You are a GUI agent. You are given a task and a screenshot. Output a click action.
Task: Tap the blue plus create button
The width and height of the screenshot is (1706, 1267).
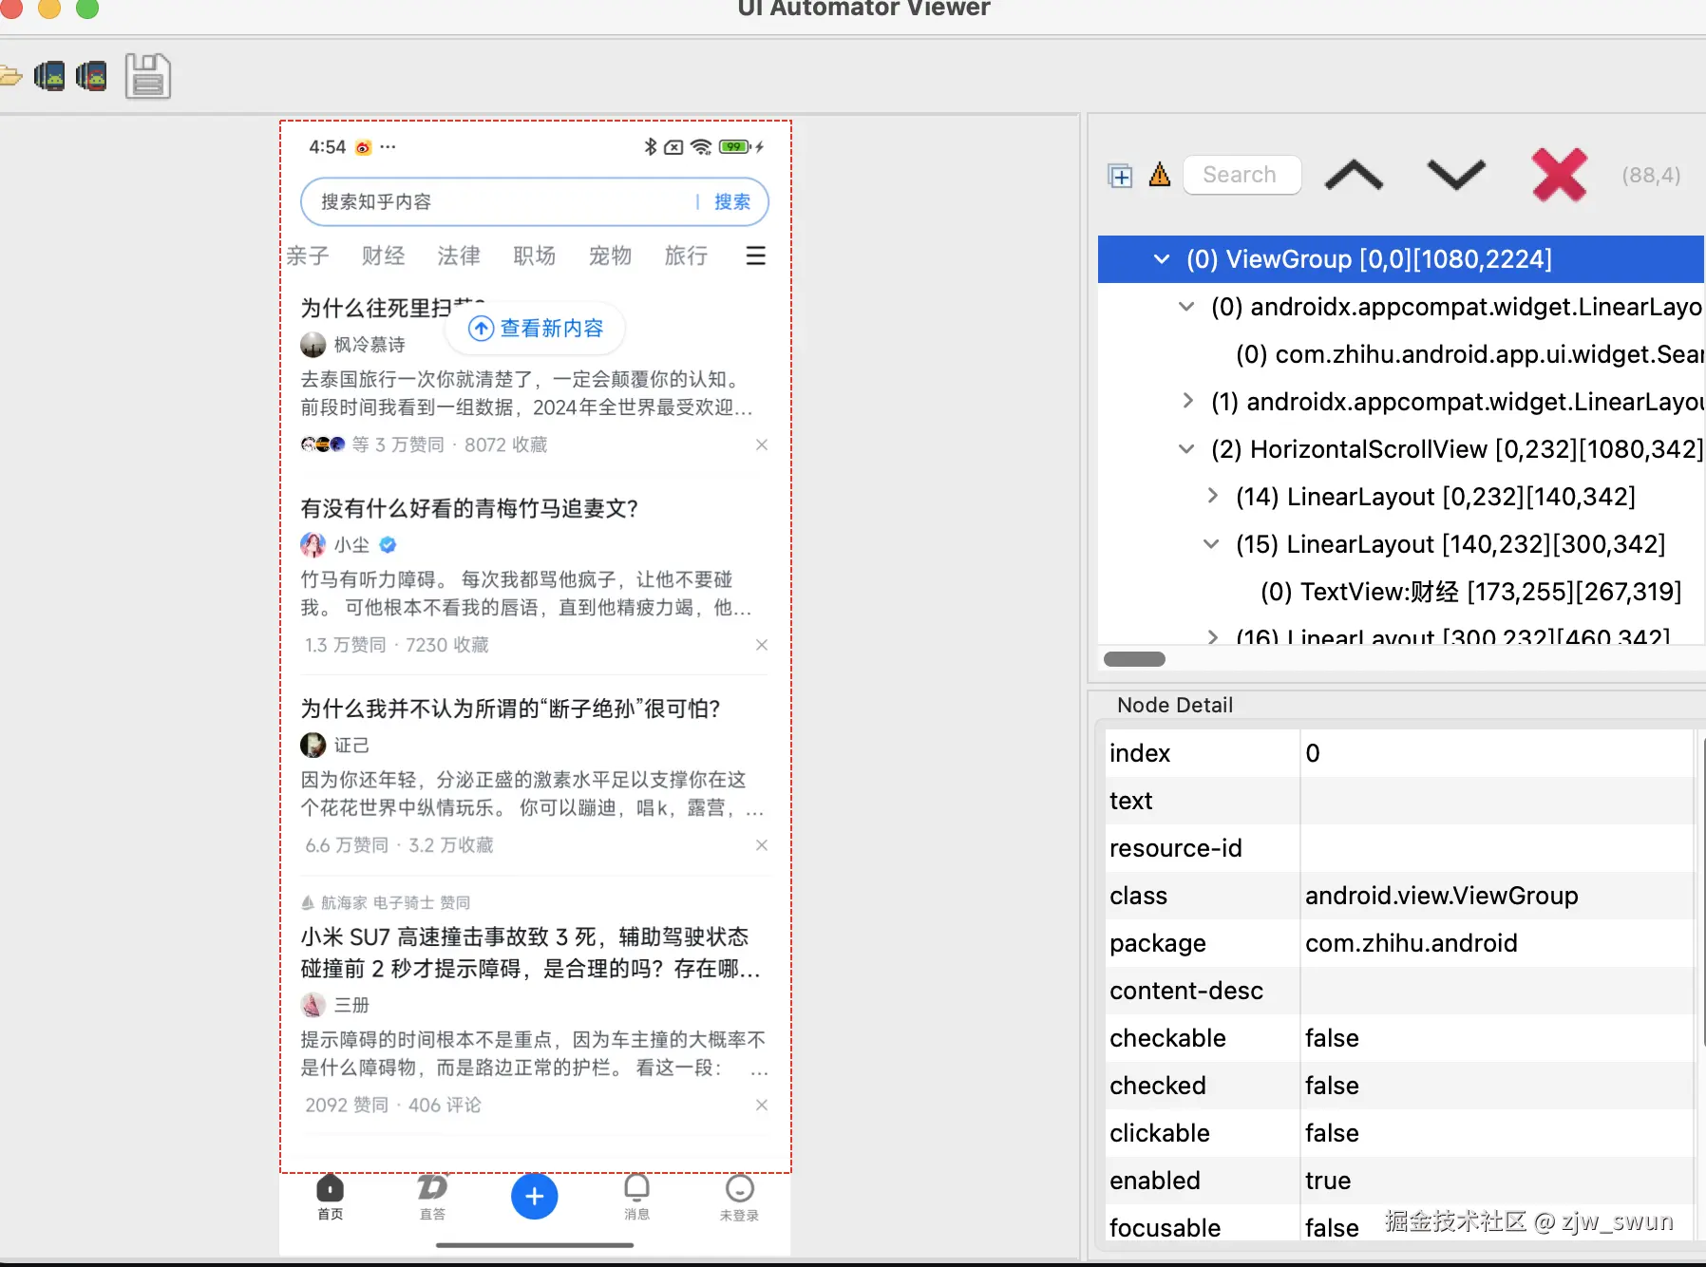(x=535, y=1197)
